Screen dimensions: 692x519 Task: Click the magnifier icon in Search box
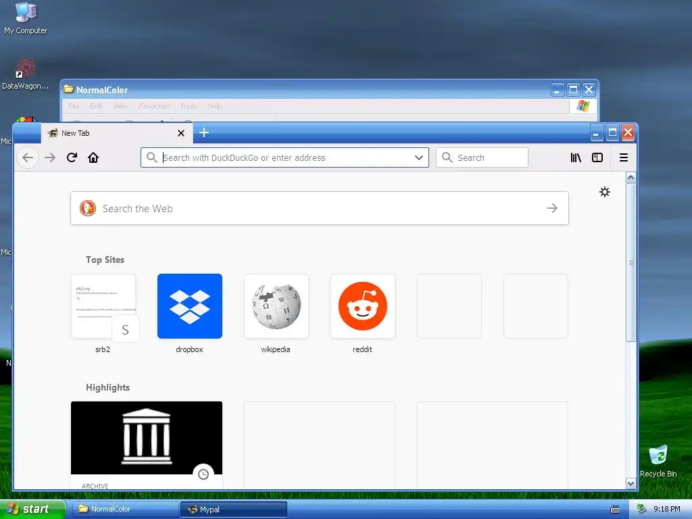point(447,157)
